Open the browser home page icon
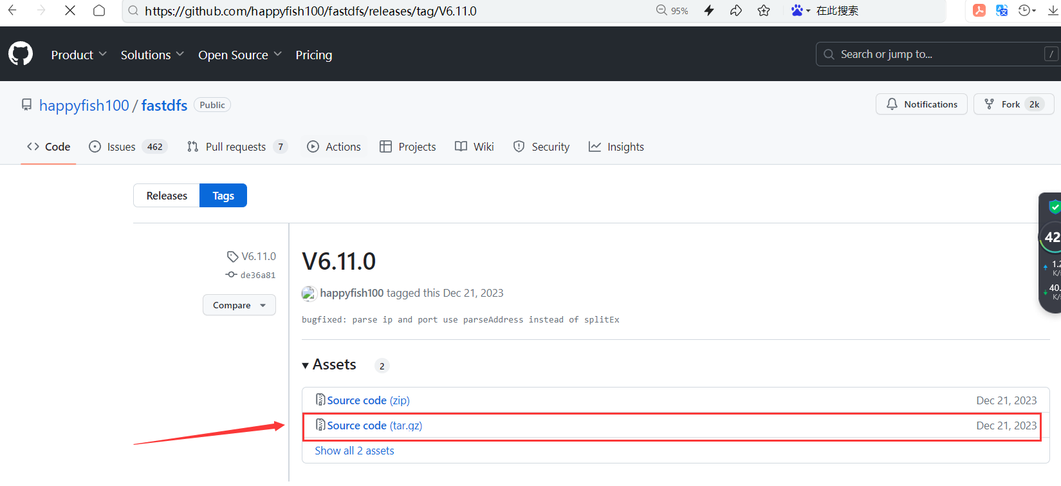The image size is (1061, 486). pyautogui.click(x=99, y=10)
